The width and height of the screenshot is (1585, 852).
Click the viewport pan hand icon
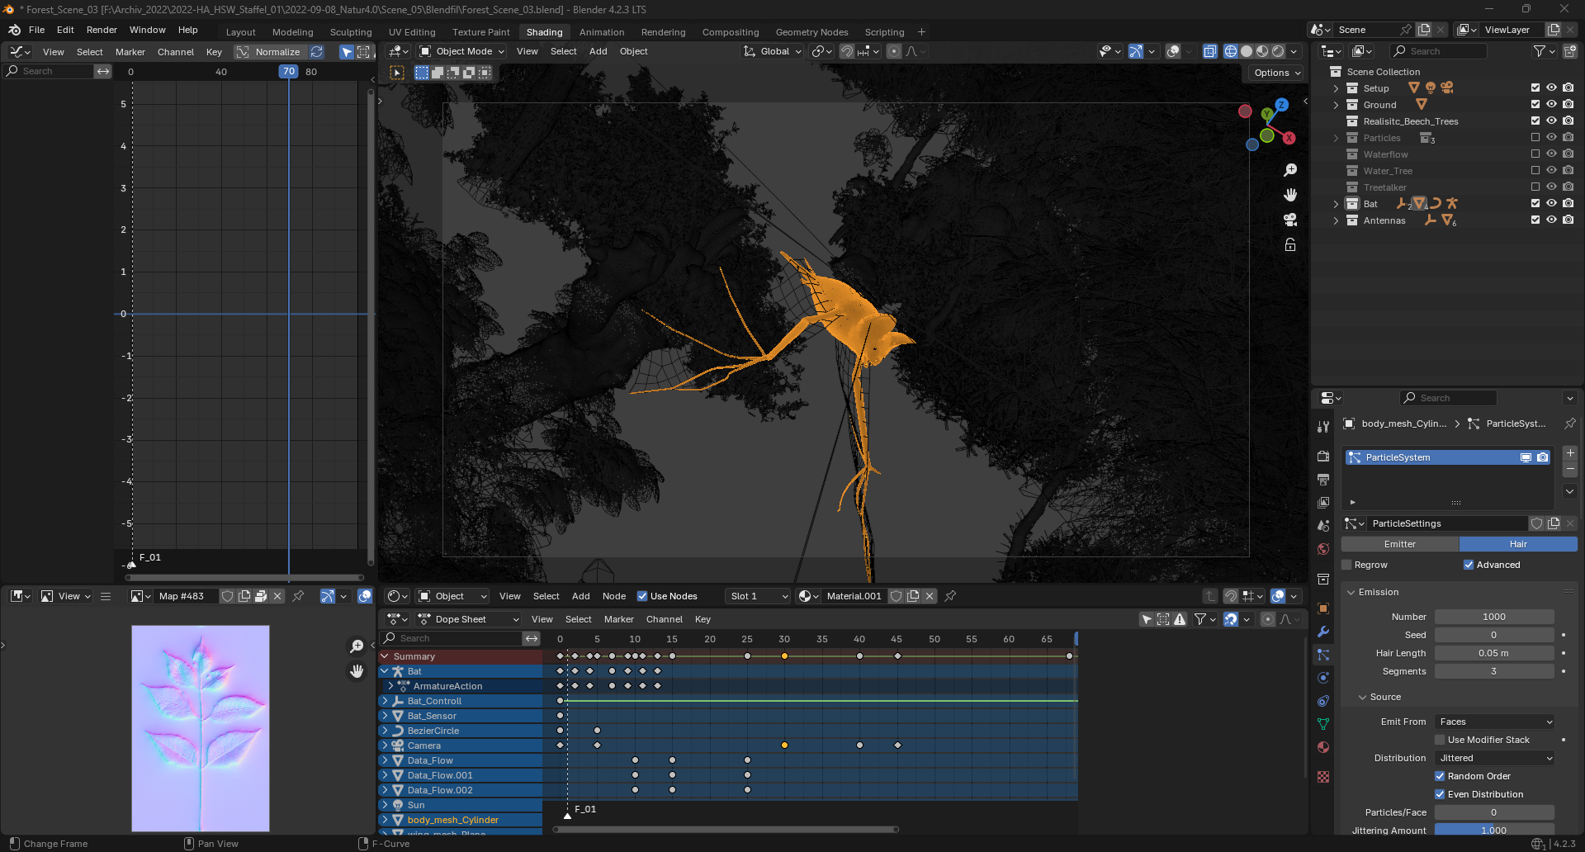tap(1290, 195)
